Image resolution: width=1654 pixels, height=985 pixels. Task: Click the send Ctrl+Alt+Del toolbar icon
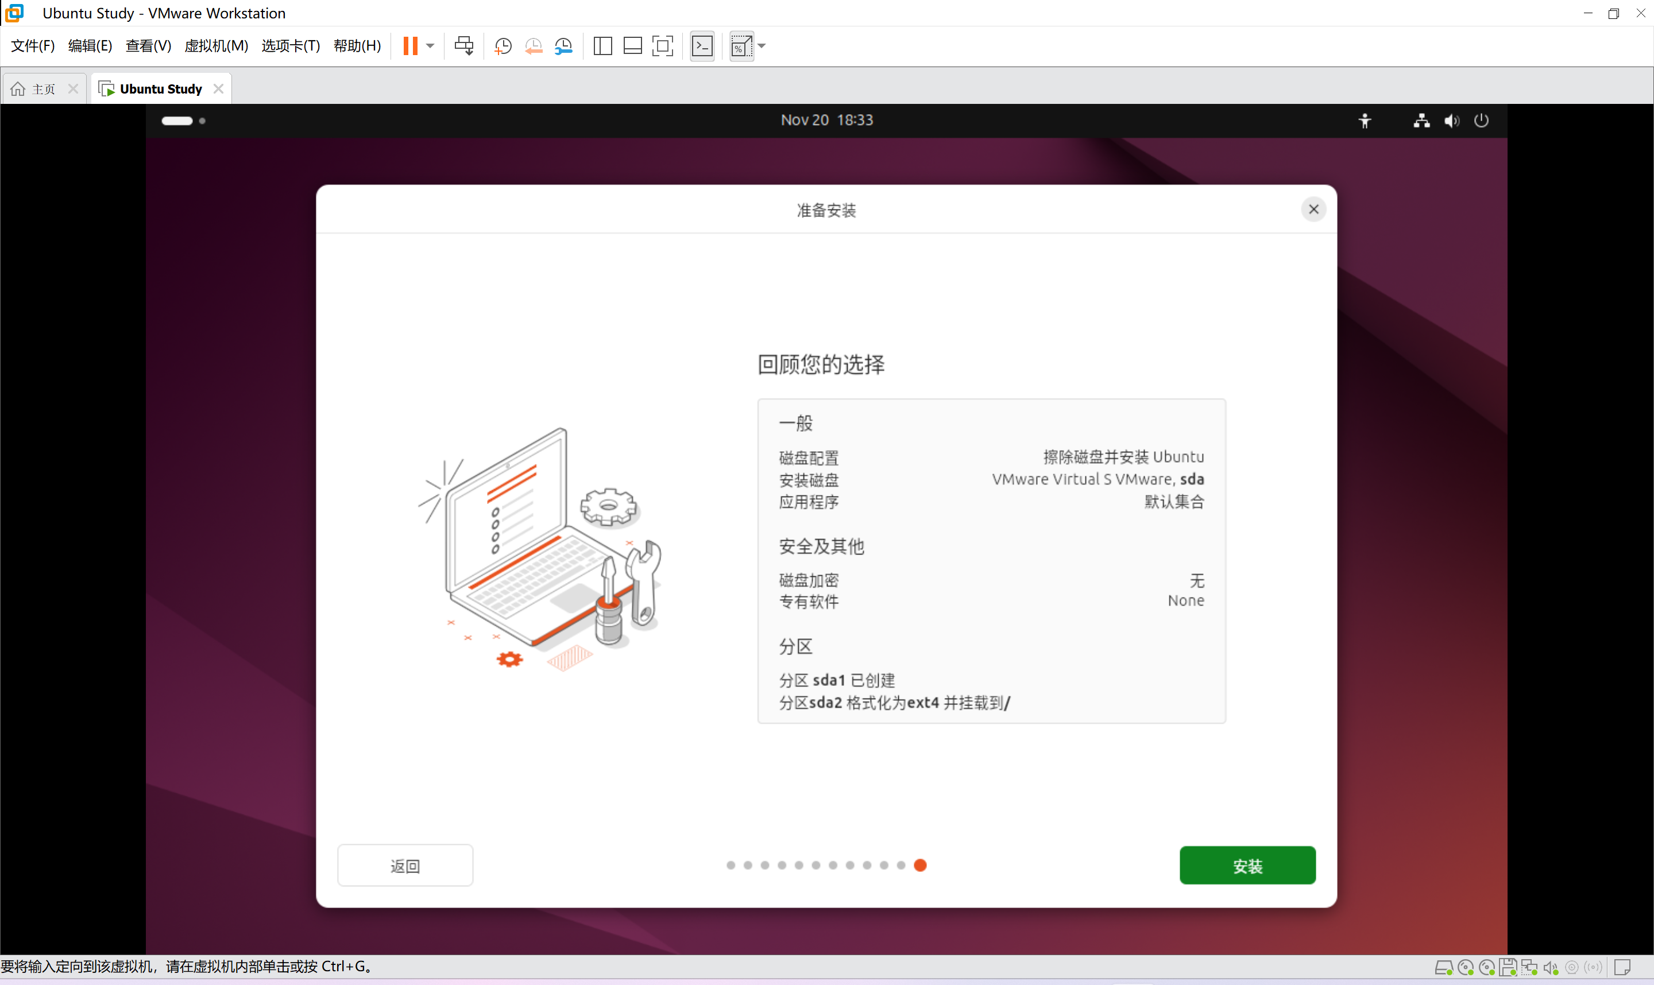click(x=463, y=46)
